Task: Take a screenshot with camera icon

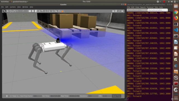Action: pyautogui.click(x=113, y=11)
